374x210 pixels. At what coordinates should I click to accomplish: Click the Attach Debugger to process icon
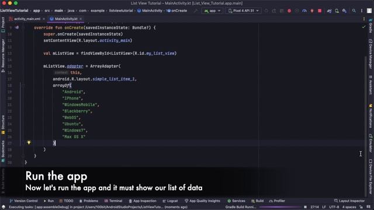[312, 10]
